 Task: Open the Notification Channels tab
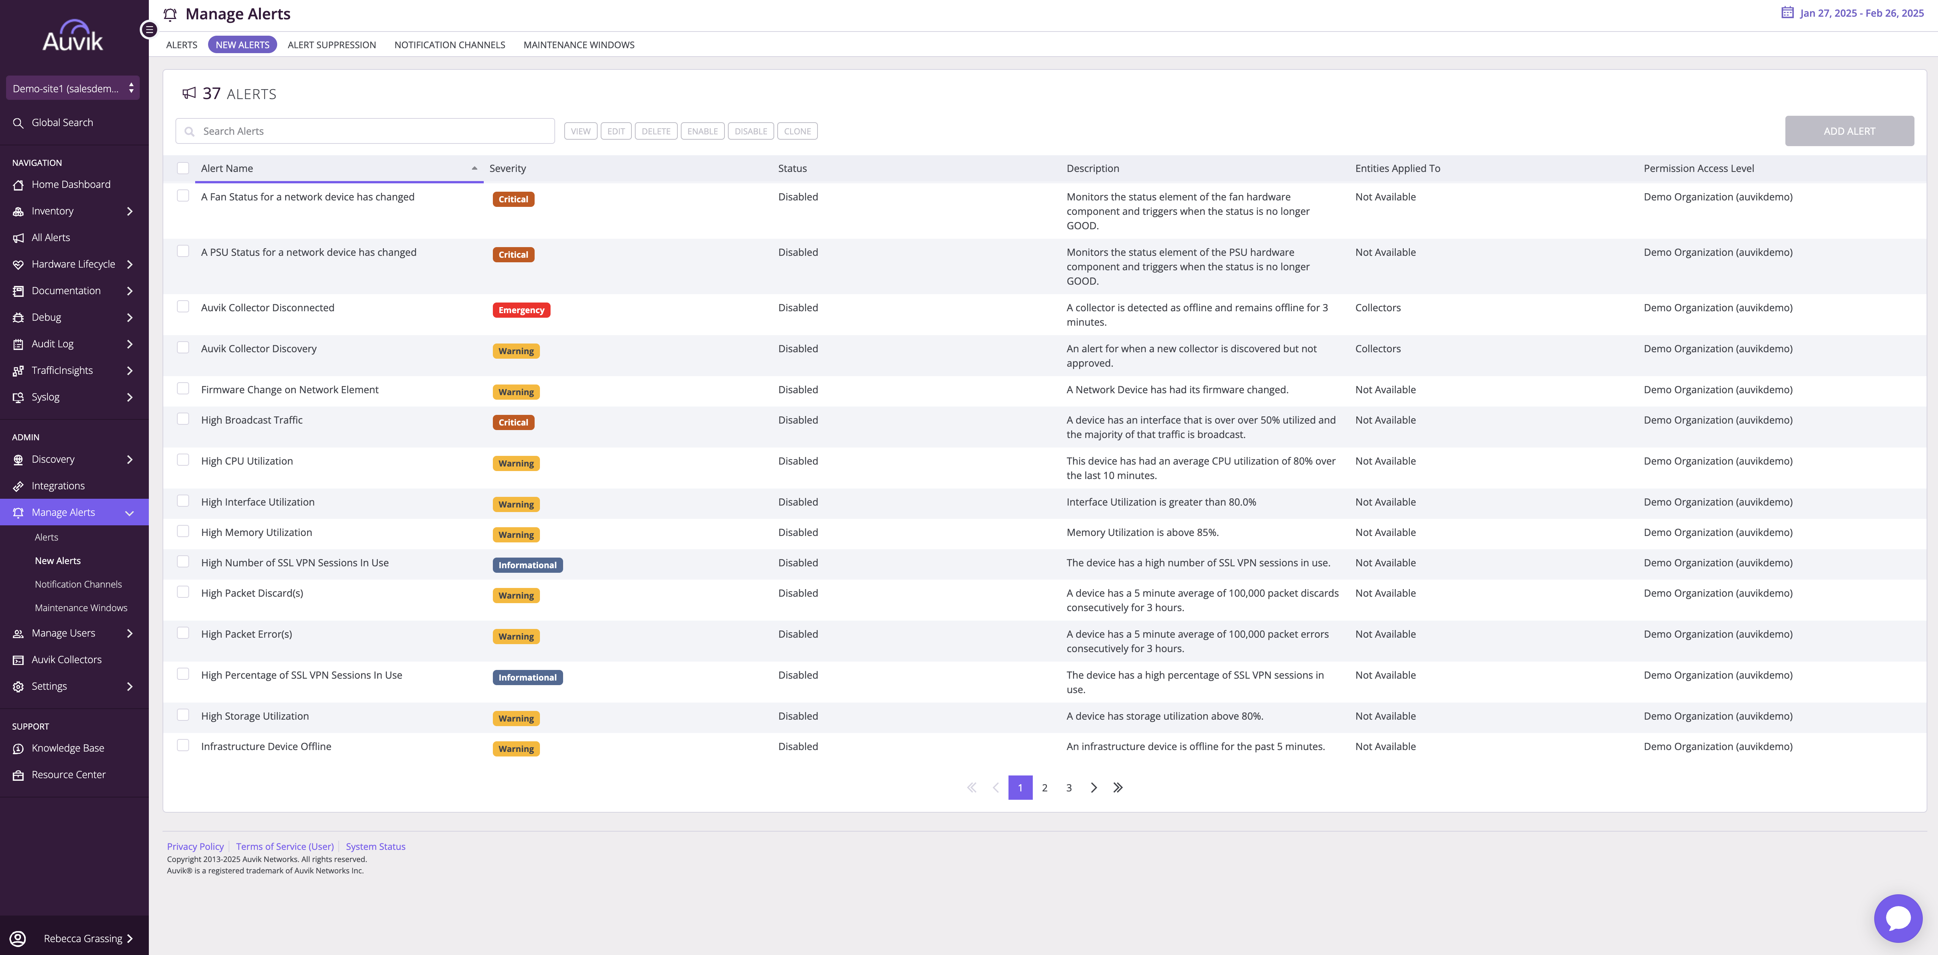(450, 45)
